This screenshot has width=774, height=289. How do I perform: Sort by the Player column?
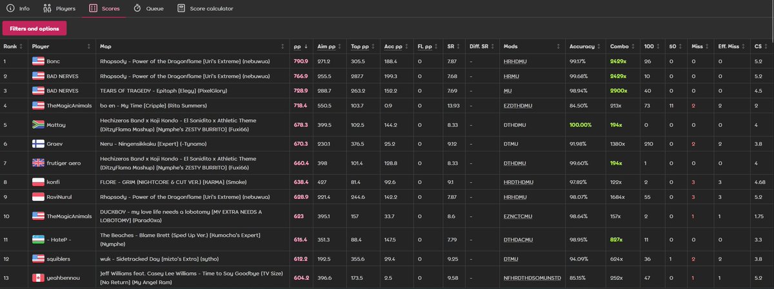(63, 46)
